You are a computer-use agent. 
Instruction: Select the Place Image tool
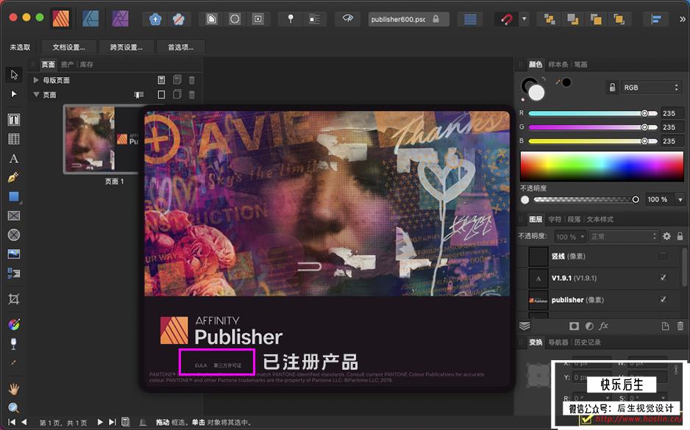click(x=14, y=254)
